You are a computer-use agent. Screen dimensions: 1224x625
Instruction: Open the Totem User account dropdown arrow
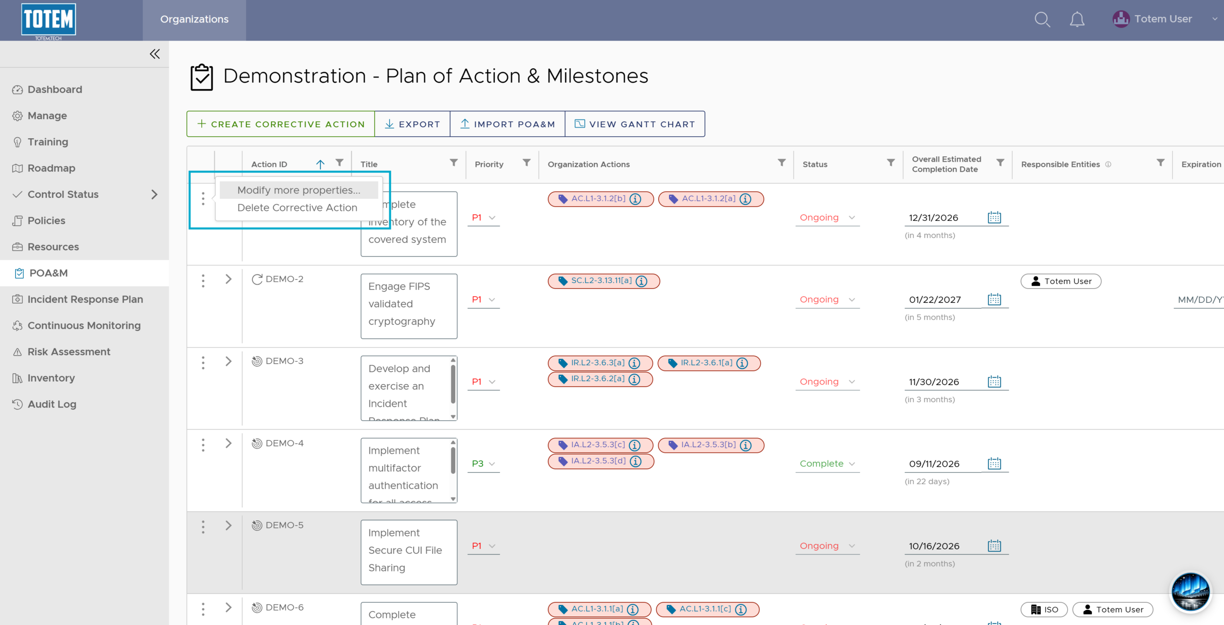(x=1215, y=19)
